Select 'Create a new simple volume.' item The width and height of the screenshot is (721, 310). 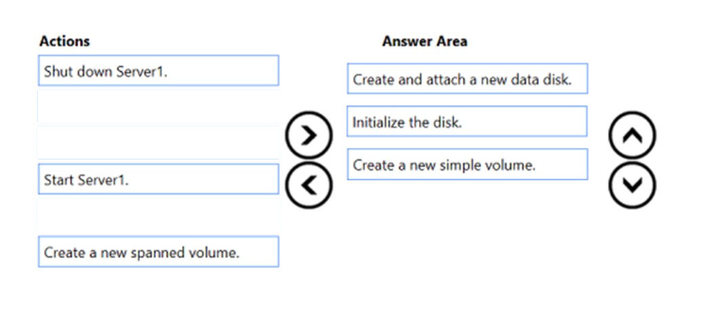click(467, 165)
